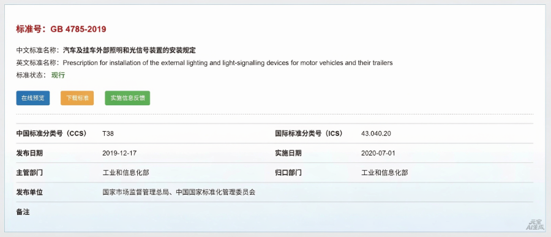
Task: Click the 中国标准分类号（CCS） label
Action: pos(51,134)
